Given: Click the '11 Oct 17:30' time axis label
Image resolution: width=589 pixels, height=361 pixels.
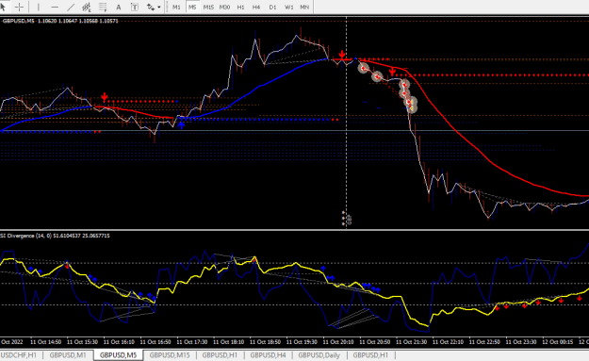Looking at the screenshot, I should (x=192, y=342).
